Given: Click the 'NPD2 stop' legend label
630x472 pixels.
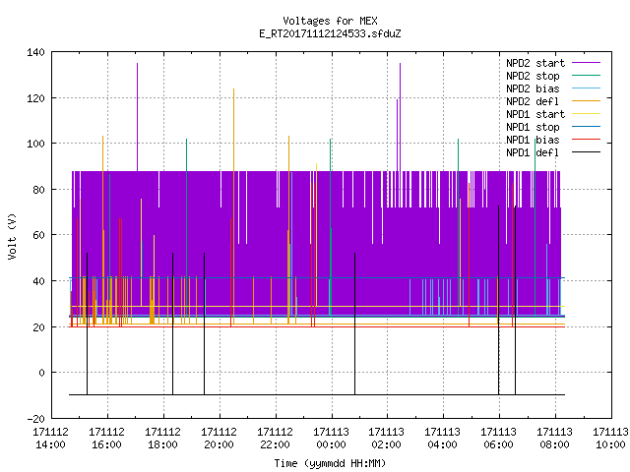Looking at the screenshot, I should pyautogui.click(x=533, y=76).
